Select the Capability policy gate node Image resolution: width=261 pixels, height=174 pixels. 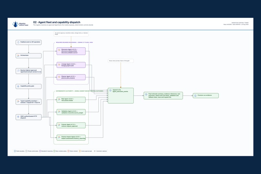28,87
